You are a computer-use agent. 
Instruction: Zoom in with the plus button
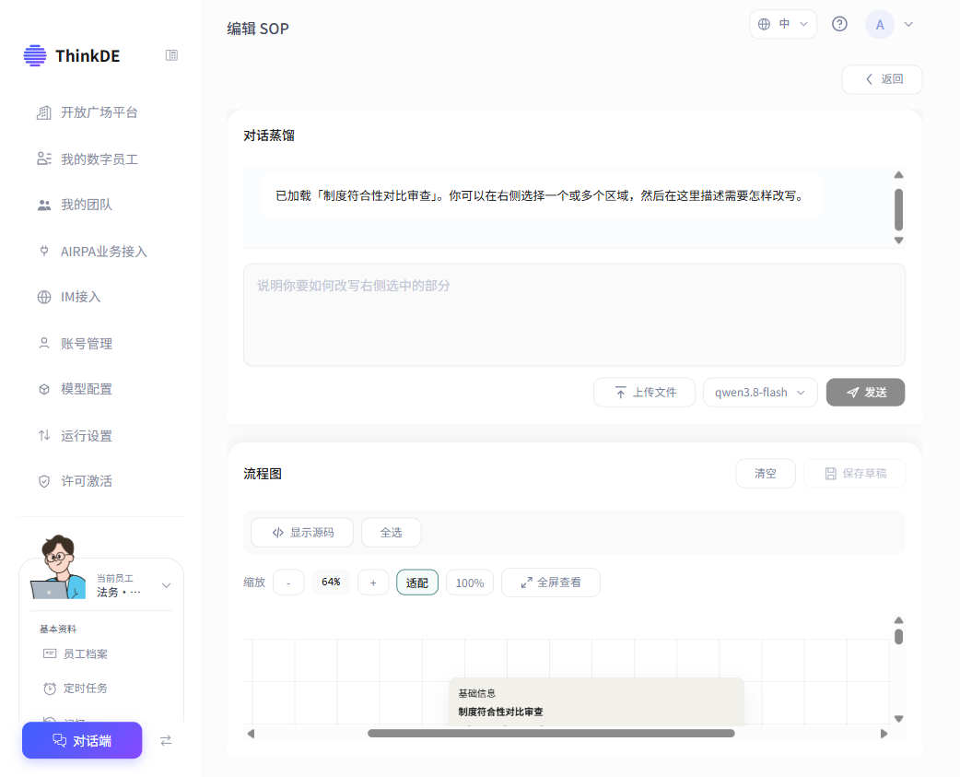(x=373, y=583)
